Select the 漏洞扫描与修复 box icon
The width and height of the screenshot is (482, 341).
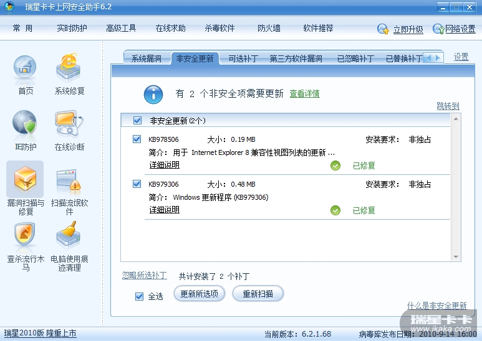coord(25,179)
